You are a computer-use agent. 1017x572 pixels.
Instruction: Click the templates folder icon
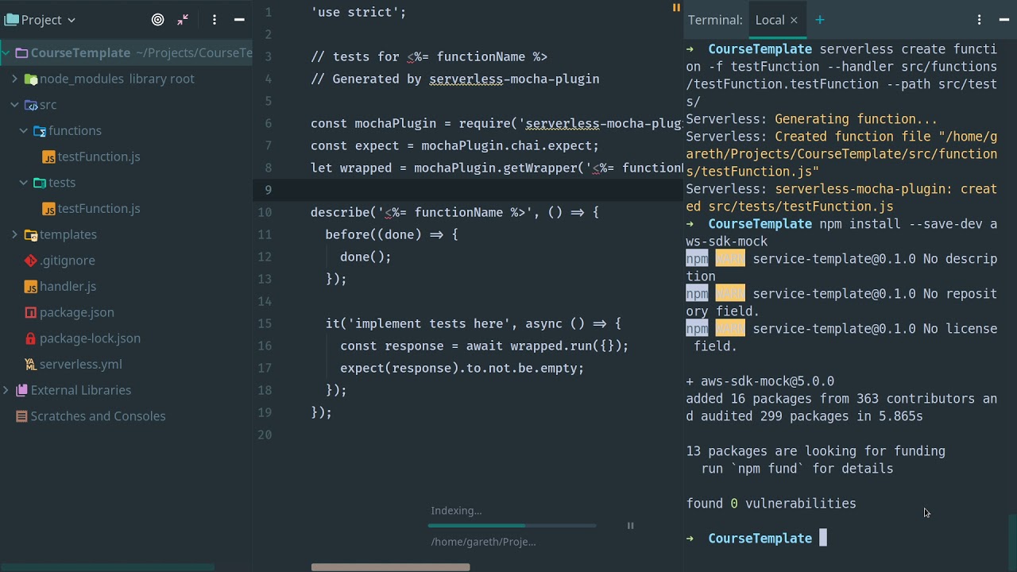tap(31, 234)
